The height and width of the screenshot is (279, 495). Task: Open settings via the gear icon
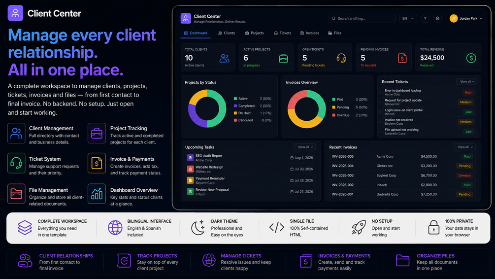(437, 19)
